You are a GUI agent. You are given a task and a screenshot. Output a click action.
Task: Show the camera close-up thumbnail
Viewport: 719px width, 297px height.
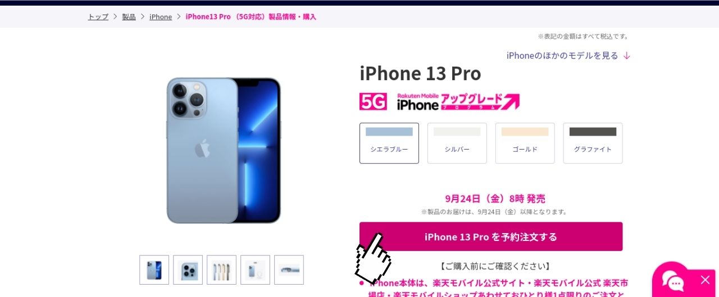188,270
